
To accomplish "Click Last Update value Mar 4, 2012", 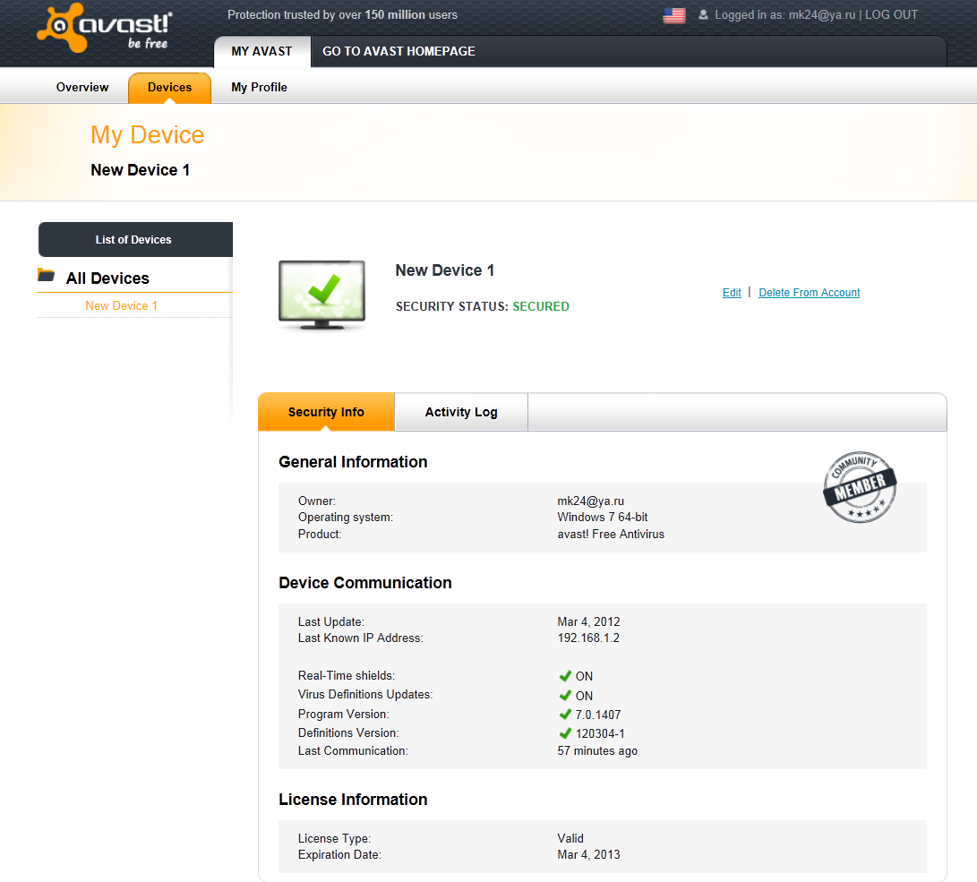I will click(589, 621).
